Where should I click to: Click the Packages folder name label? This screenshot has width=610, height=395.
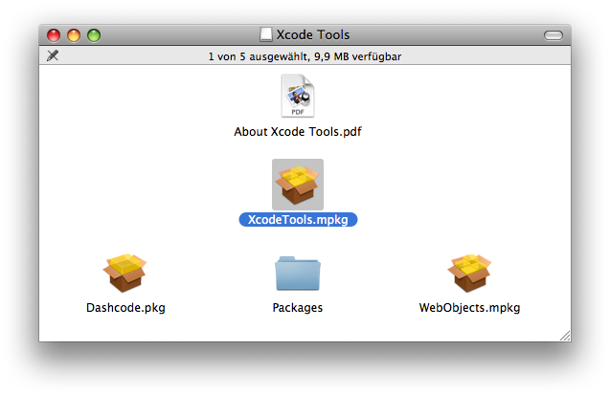tap(298, 308)
